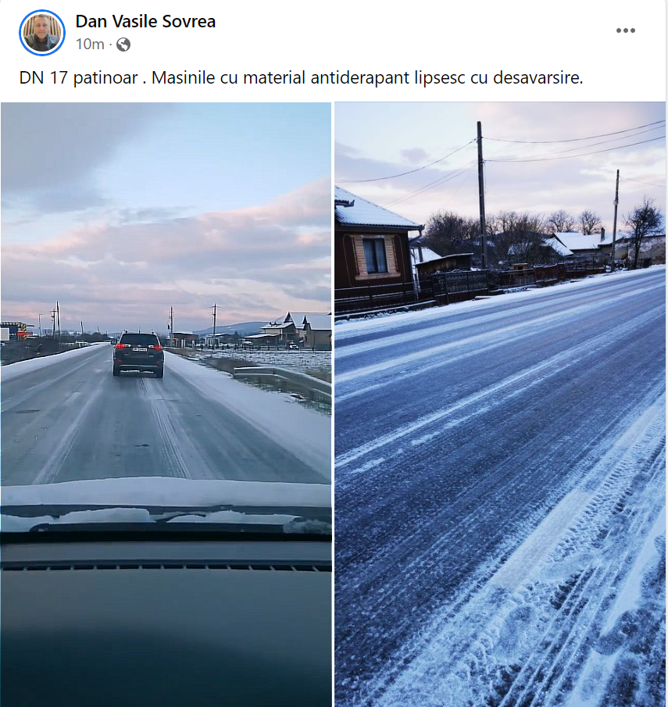668x707 pixels.
Task: Click the car dashboard in the left photo
Action: pyautogui.click(x=166, y=618)
